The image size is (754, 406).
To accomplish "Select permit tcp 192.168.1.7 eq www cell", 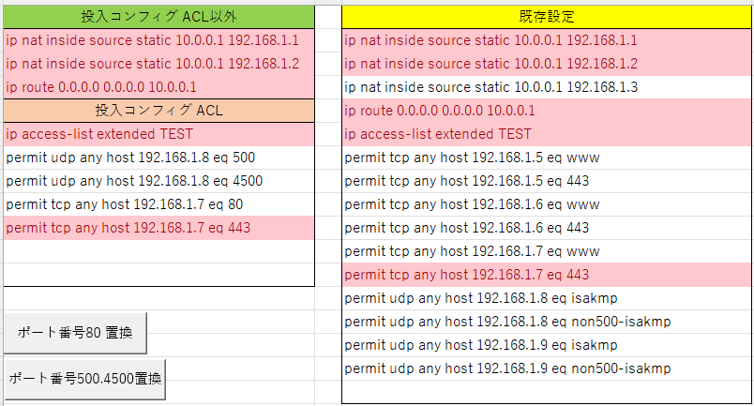I will click(x=547, y=251).
